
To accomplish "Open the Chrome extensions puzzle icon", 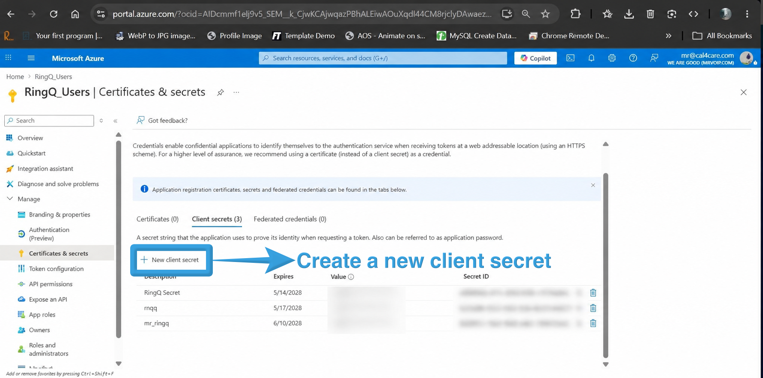I will [x=575, y=14].
